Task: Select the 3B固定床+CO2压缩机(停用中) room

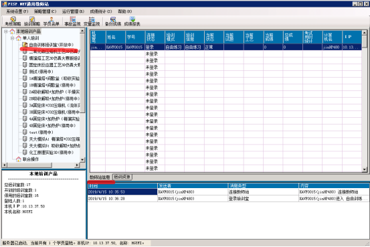Action: pyautogui.click(x=54, y=112)
